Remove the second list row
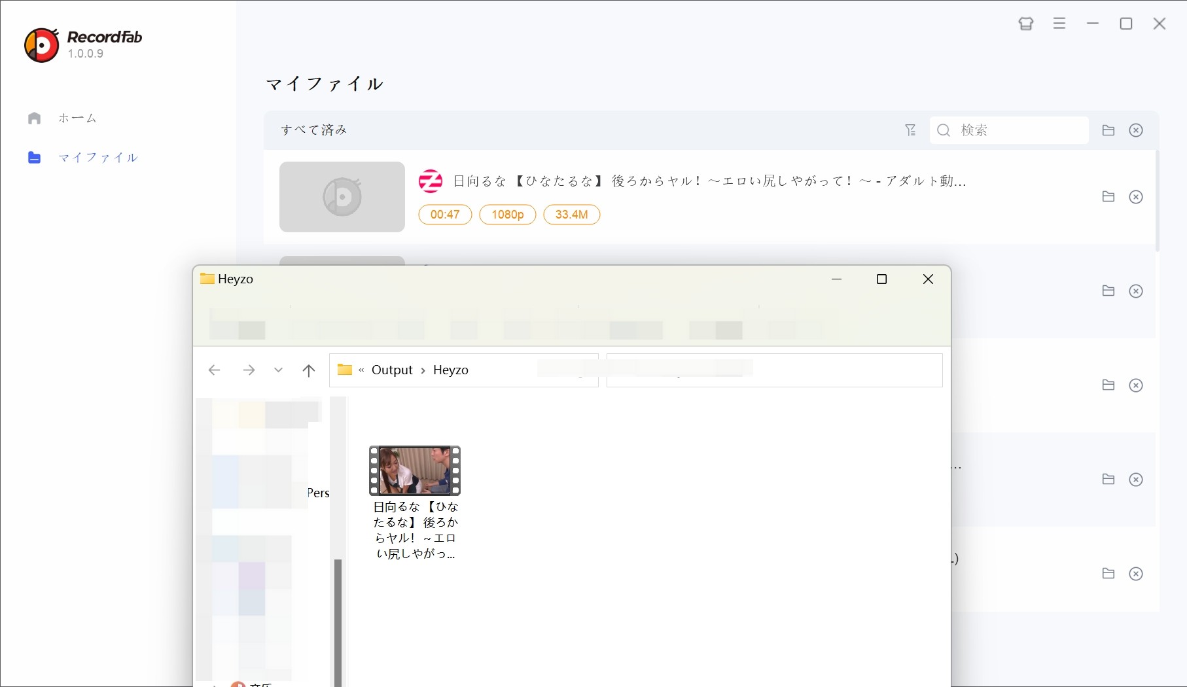Screen dimensions: 1187x687 (1136, 291)
